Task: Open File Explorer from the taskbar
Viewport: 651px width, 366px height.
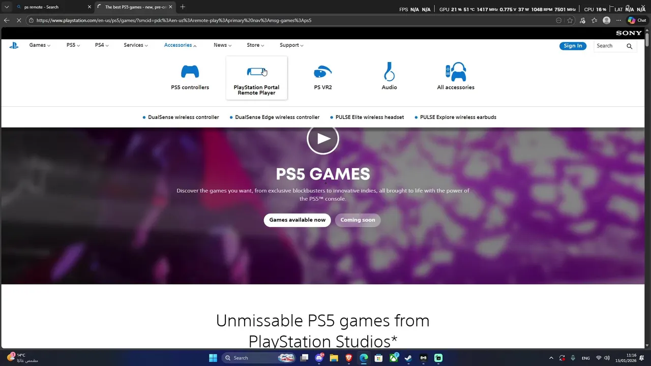Action: pos(334,358)
